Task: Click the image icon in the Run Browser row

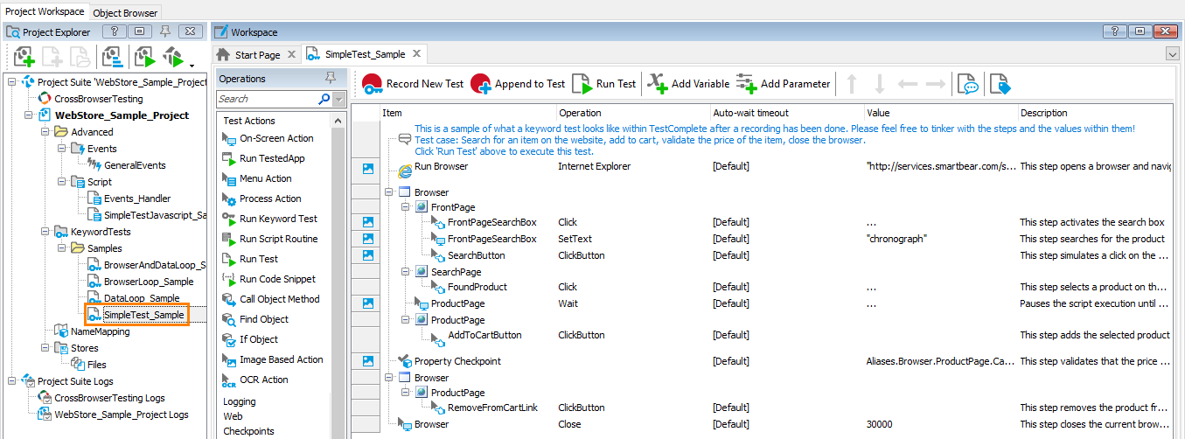Action: (367, 170)
